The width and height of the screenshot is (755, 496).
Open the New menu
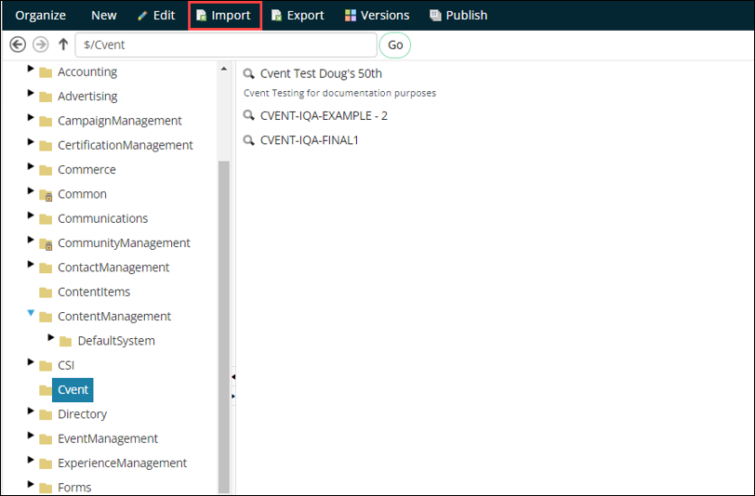tap(103, 16)
